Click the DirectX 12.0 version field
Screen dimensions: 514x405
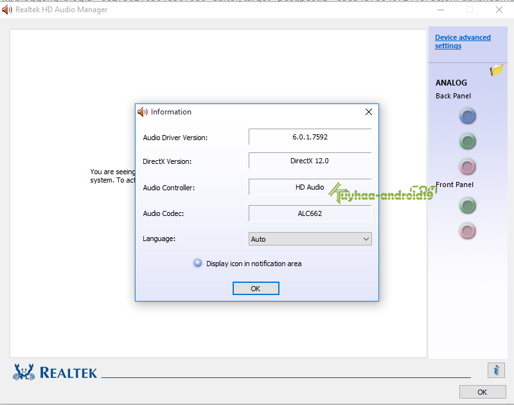point(310,161)
